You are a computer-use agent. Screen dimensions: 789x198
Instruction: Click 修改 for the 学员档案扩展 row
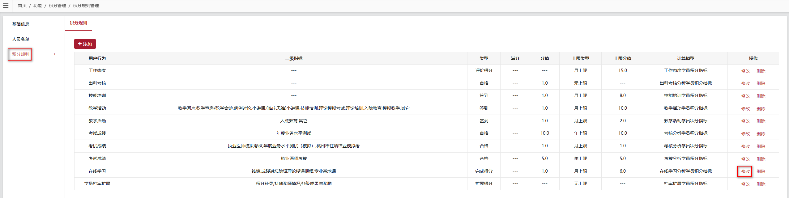745,184
